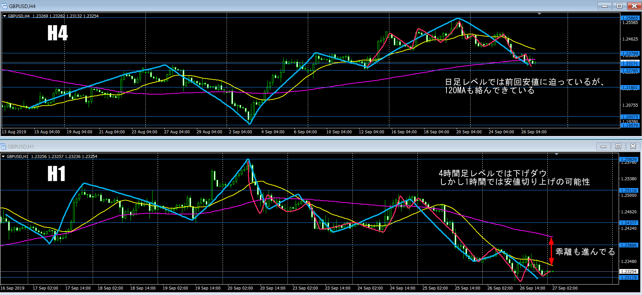Click the '16 Sep 2019' date on the H1 time axis
The image size is (642, 295).
point(13,288)
